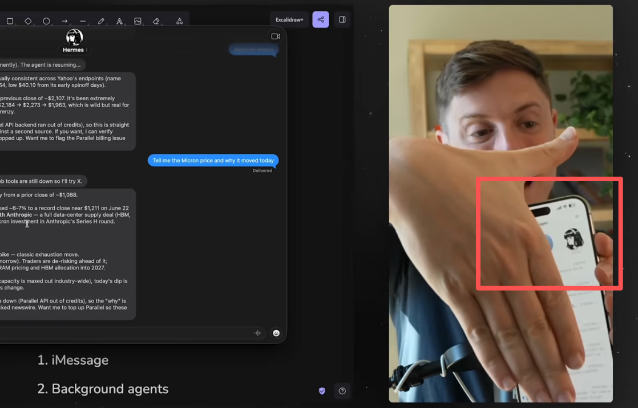Click the bold 'Anthropic' text in message
This screenshot has width=638, height=408.
pyautogui.click(x=19, y=215)
